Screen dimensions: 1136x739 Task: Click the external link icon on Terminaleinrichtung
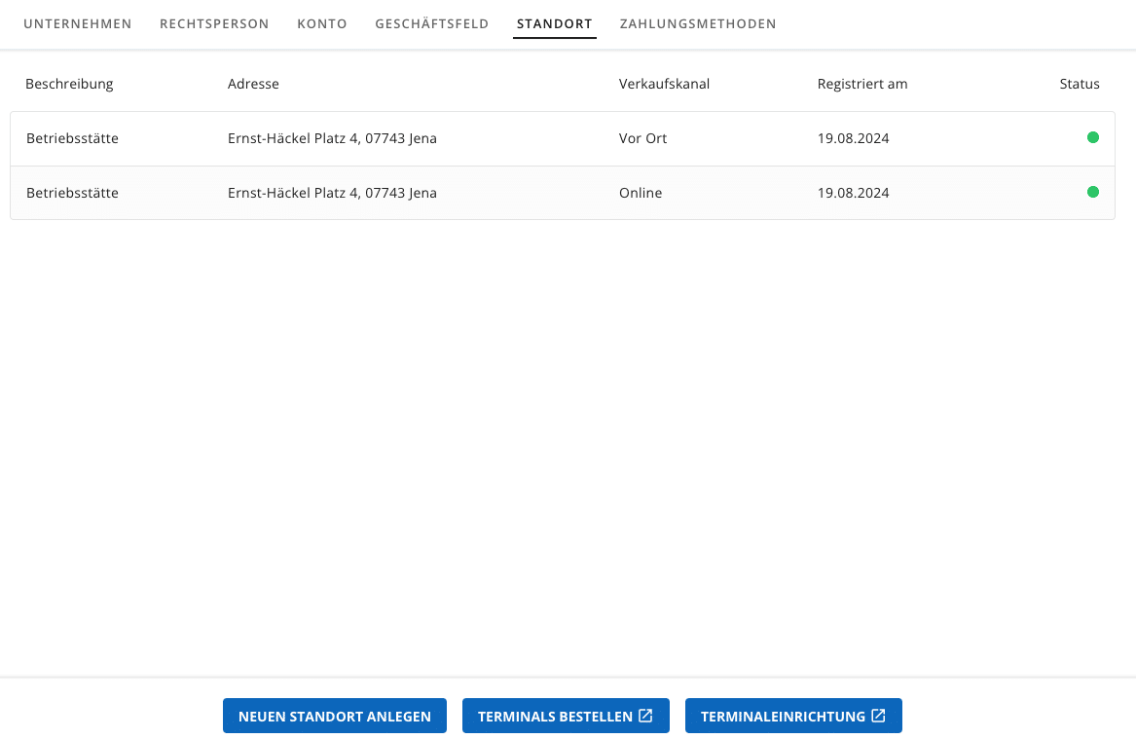(x=878, y=715)
